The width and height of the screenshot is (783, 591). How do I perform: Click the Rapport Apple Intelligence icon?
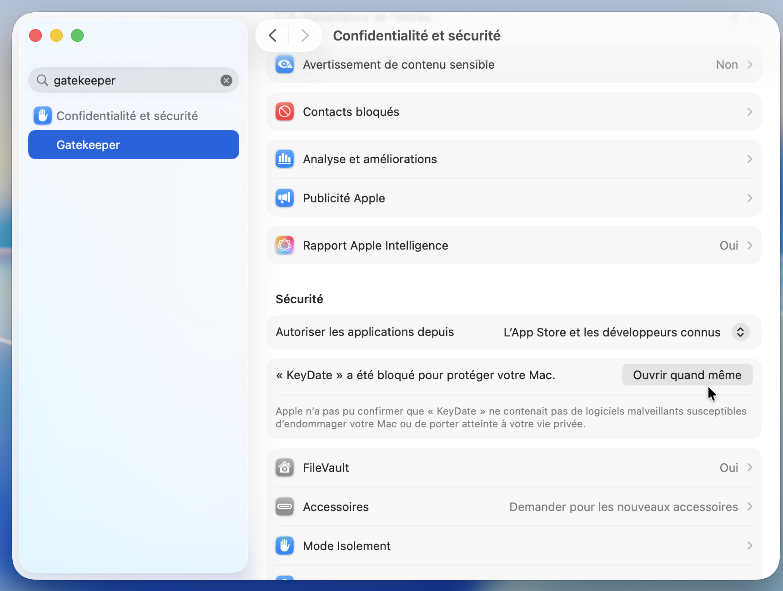(x=285, y=245)
